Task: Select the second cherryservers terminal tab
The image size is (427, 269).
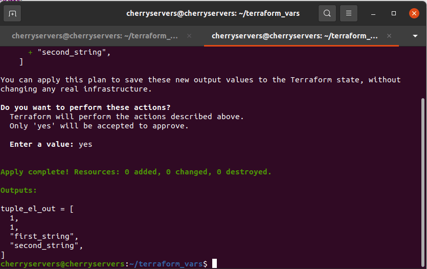Action: click(x=295, y=36)
